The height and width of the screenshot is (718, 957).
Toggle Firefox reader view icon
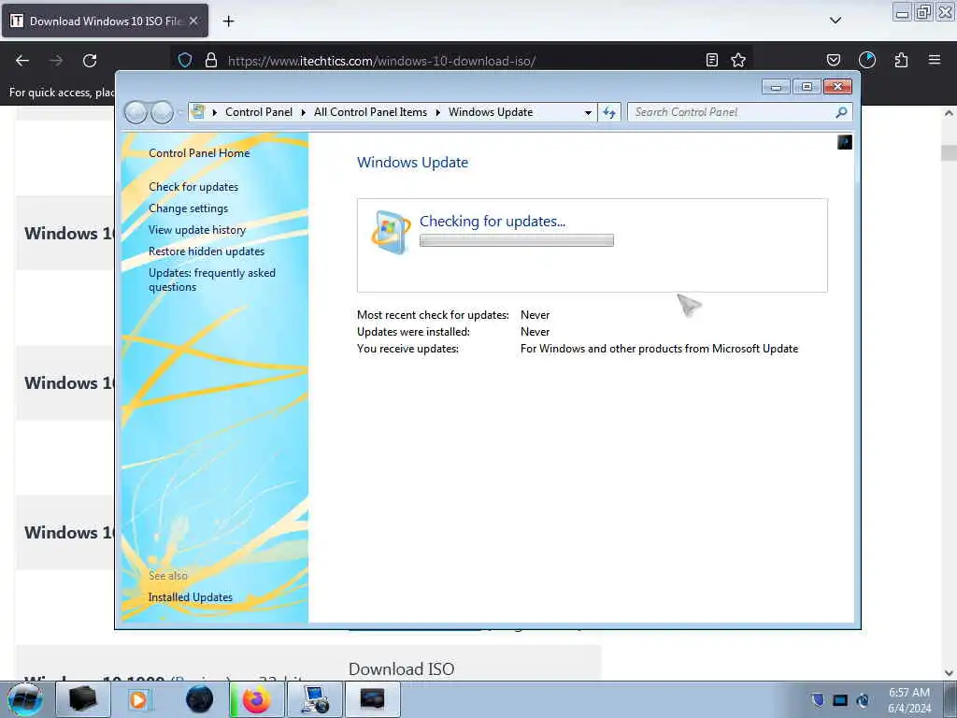click(711, 60)
